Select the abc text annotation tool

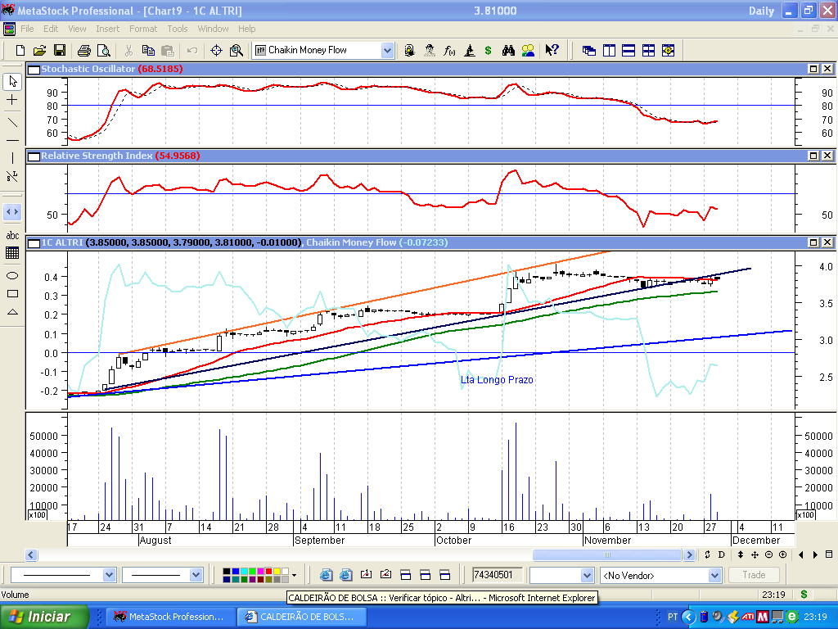point(12,235)
